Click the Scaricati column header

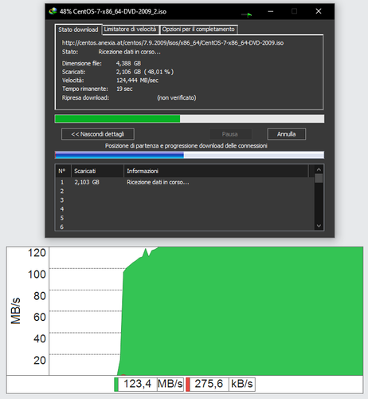(x=97, y=171)
